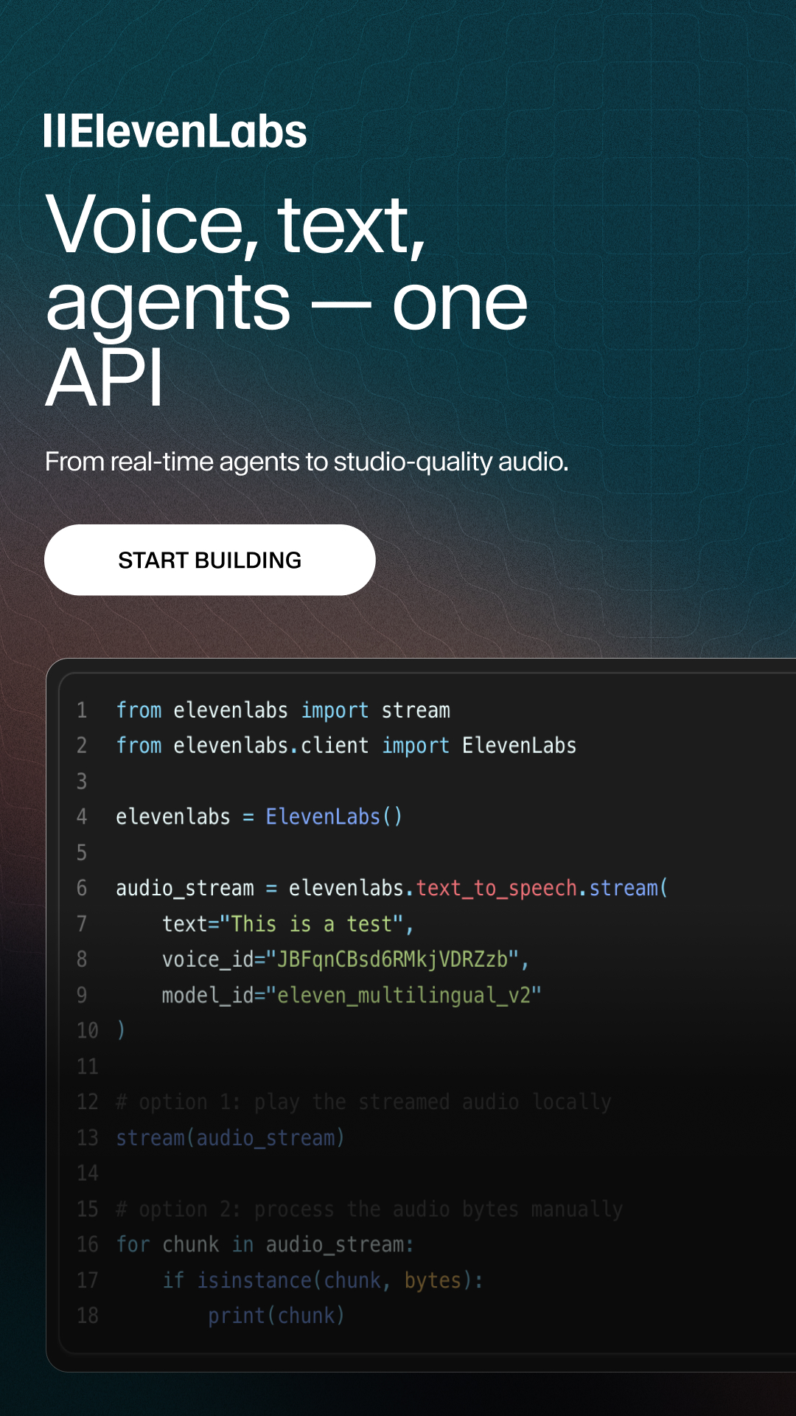Click the comment "# option 2: process the audio bytes manually"
The image size is (796, 1416).
click(x=369, y=1209)
